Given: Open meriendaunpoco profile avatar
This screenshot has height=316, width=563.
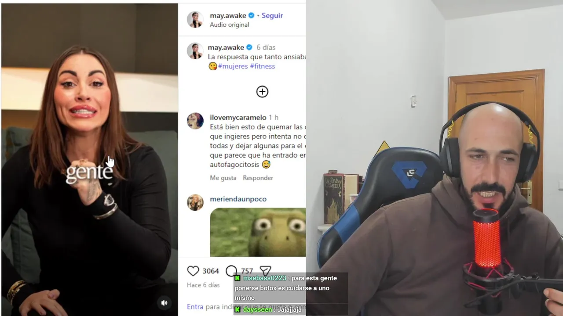Looking at the screenshot, I should click(x=195, y=202).
